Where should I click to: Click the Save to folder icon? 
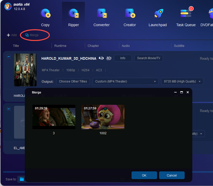(x=22, y=179)
